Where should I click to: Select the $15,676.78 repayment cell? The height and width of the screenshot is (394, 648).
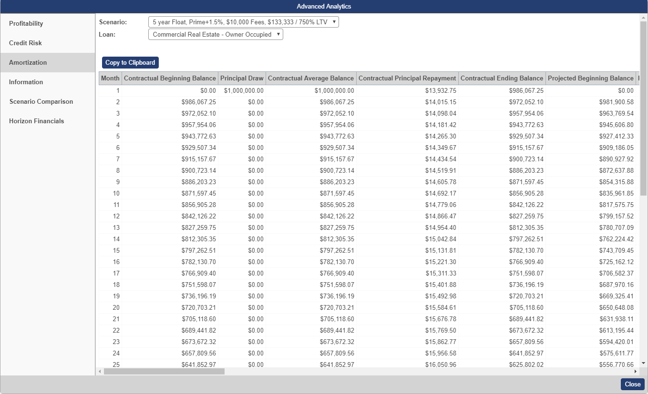point(407,319)
